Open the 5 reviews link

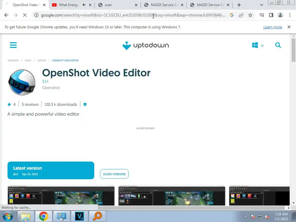[x=30, y=104]
